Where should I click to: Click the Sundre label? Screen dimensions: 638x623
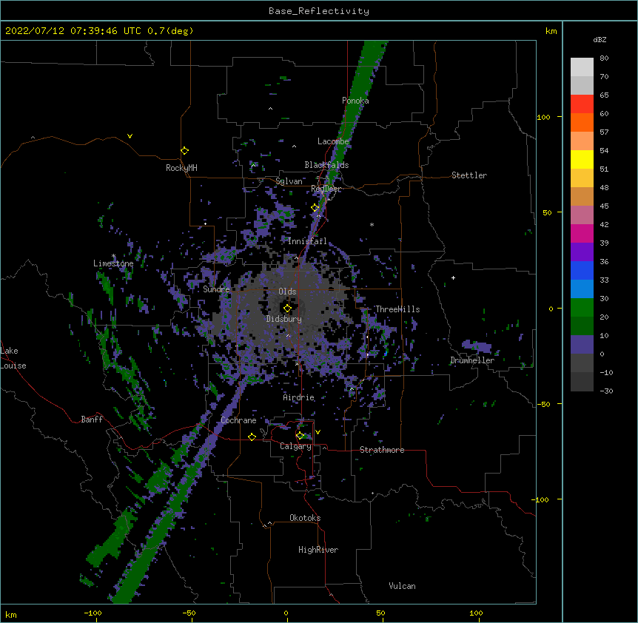pos(216,289)
